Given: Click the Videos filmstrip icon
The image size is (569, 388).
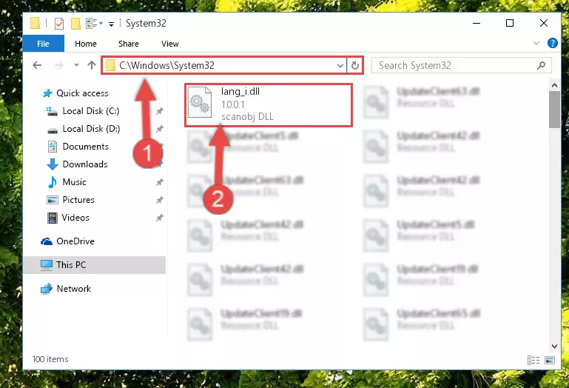Looking at the screenshot, I should [53, 218].
